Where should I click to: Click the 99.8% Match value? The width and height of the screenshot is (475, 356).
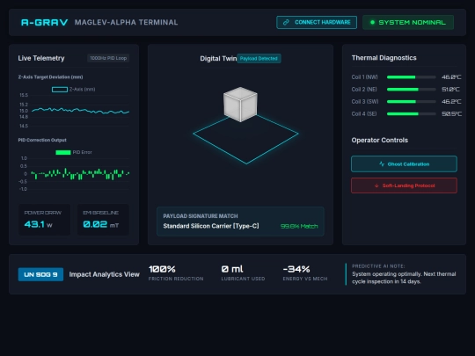click(299, 226)
